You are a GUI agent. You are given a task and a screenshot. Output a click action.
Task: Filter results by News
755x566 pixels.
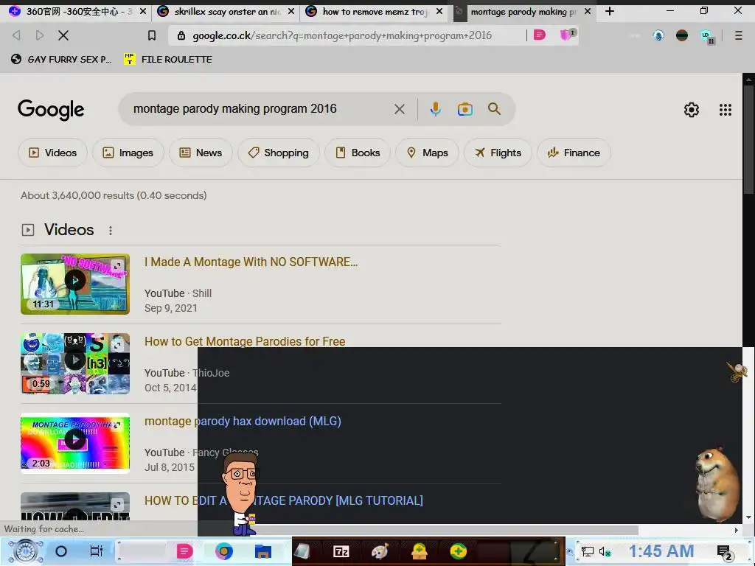[x=201, y=153]
